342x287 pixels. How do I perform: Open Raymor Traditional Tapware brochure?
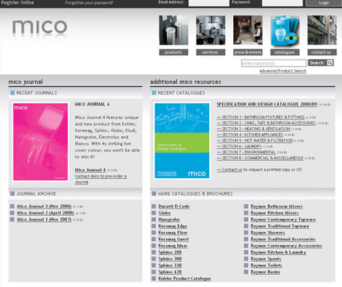(280, 226)
